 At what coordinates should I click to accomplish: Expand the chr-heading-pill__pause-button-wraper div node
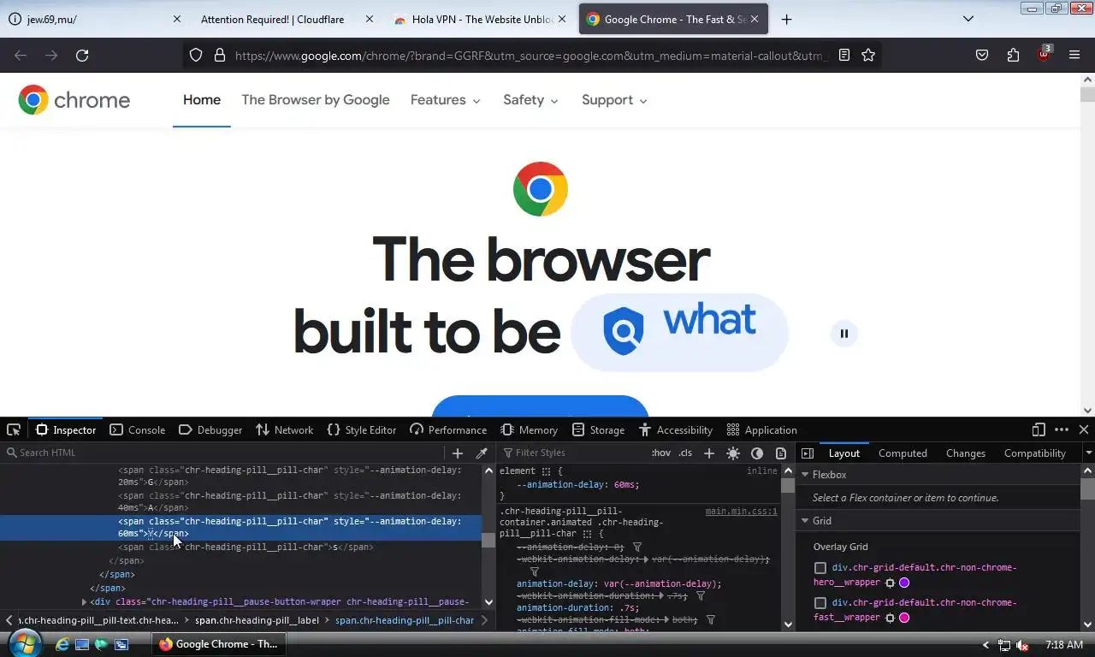pos(84,602)
